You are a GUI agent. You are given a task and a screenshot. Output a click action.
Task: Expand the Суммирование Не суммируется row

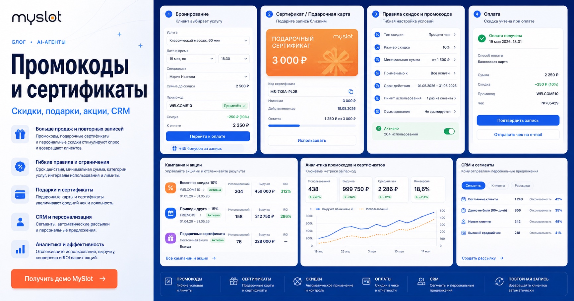415,112
